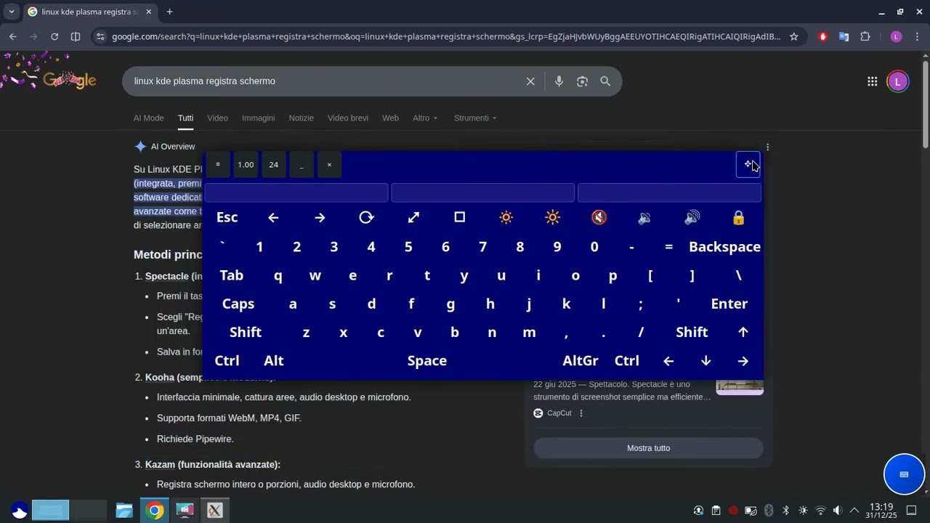Clear the Google search query with the X

[x=530, y=81]
